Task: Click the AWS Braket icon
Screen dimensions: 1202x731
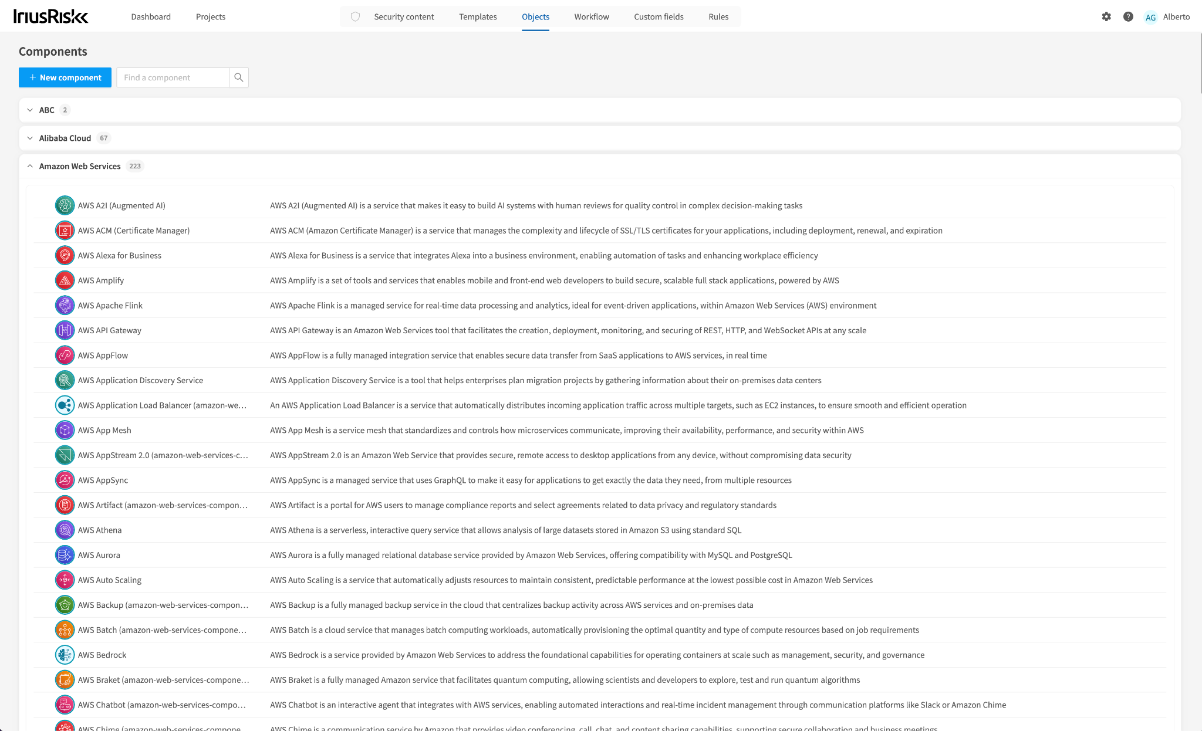Action: coord(65,680)
